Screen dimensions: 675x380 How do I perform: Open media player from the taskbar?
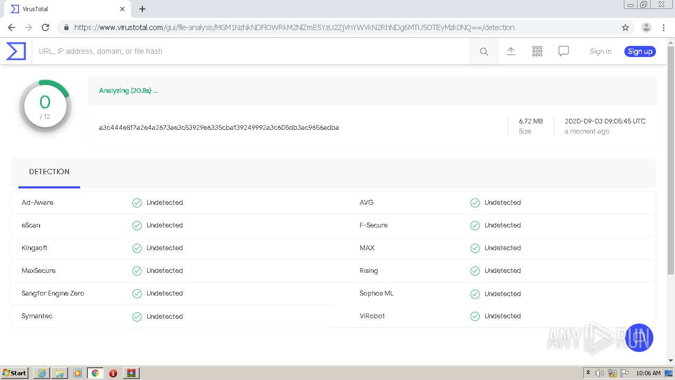coord(78,373)
